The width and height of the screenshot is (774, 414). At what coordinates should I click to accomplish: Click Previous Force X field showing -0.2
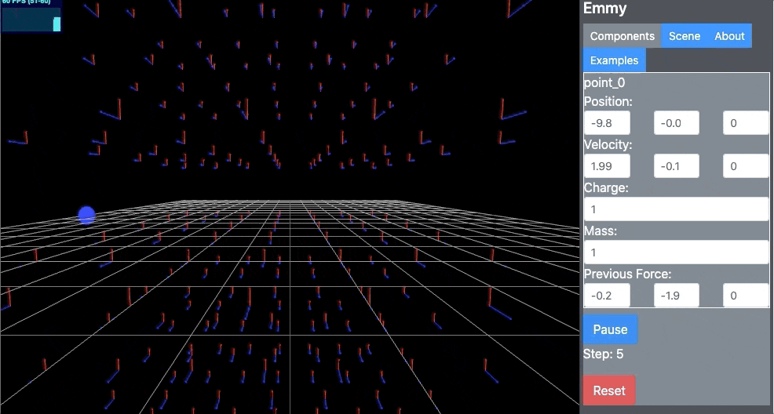(x=607, y=296)
